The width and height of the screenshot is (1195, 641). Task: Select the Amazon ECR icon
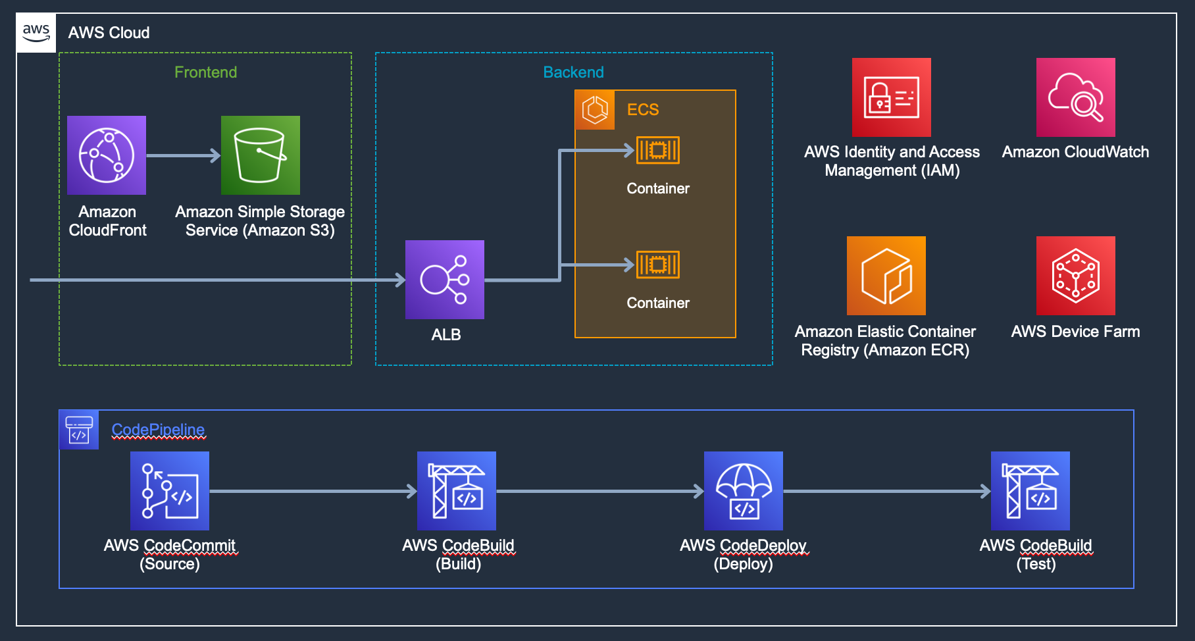886,276
